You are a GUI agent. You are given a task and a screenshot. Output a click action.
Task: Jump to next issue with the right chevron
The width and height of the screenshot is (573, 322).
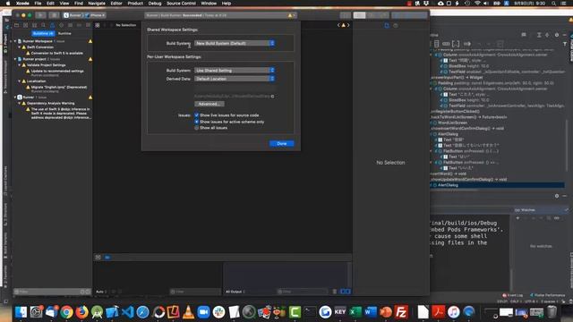pyautogui.click(x=348, y=25)
